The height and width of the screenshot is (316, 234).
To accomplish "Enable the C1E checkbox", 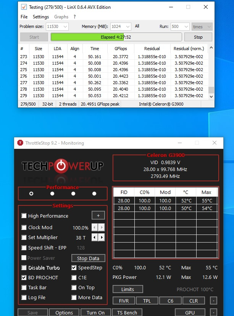I will 74,278.
